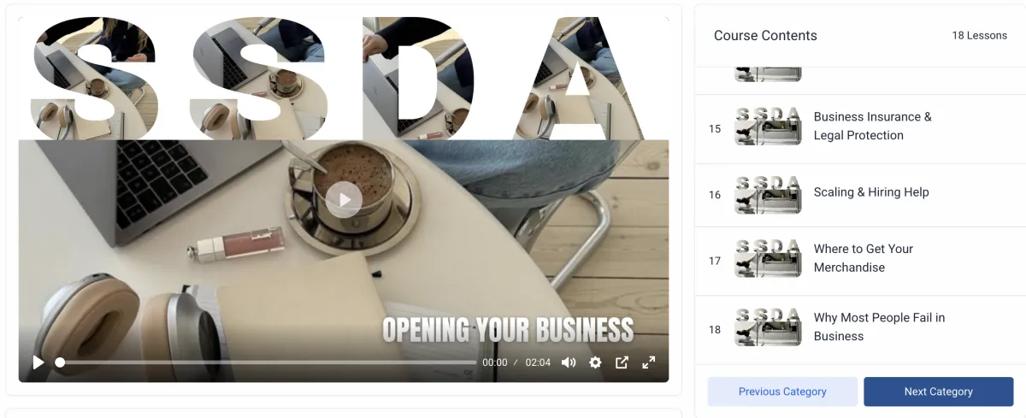Go to Next Category
Screen dimensions: 1026x418
[x=939, y=392]
